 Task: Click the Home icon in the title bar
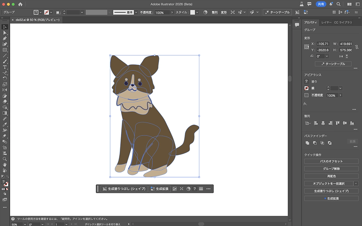click(x=20, y=4)
